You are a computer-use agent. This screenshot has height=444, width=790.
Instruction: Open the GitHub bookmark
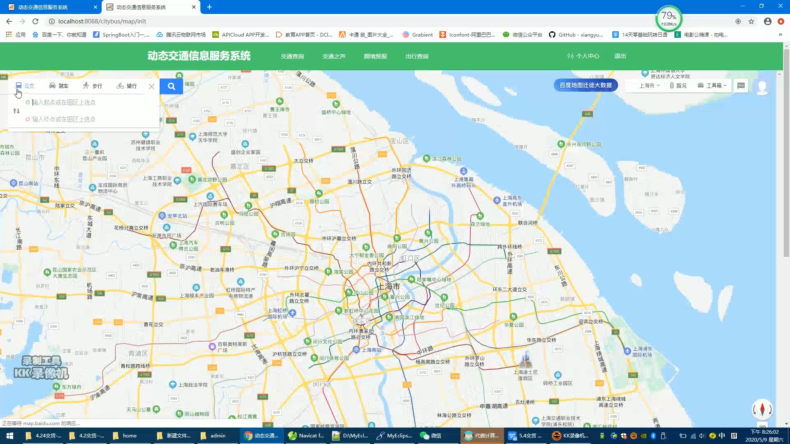click(x=576, y=35)
